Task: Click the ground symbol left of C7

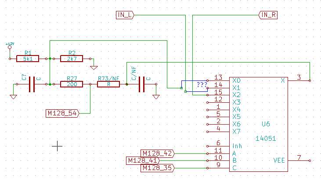Action: (x=13, y=96)
